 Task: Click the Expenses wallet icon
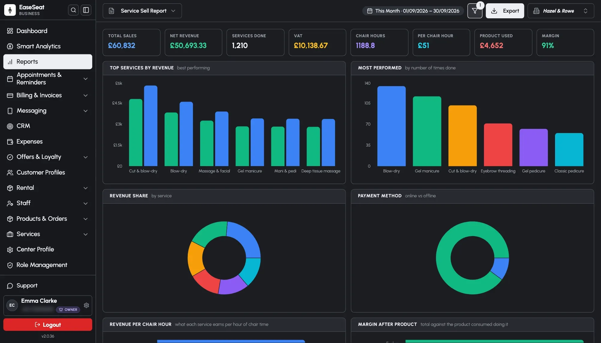coord(10,142)
